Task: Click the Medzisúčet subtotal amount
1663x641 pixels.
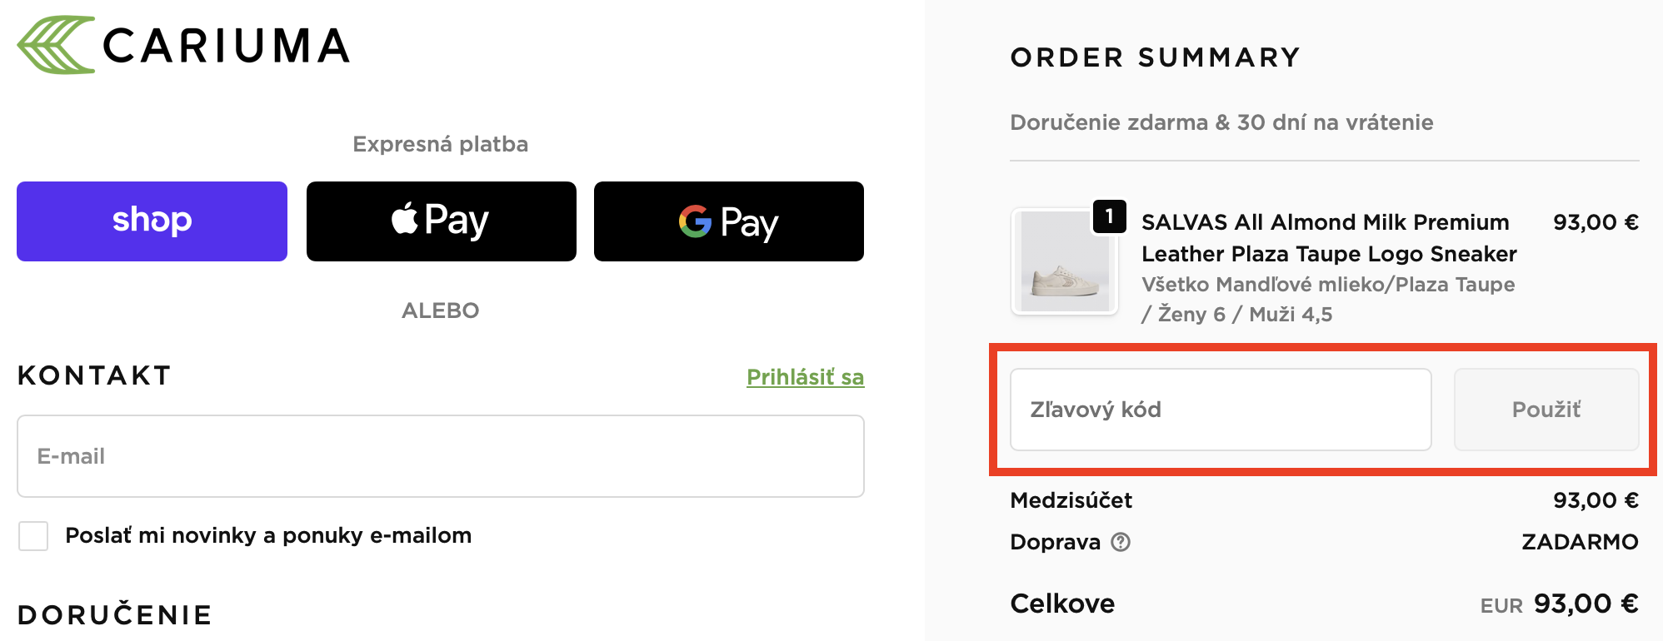Action: coord(1595,500)
